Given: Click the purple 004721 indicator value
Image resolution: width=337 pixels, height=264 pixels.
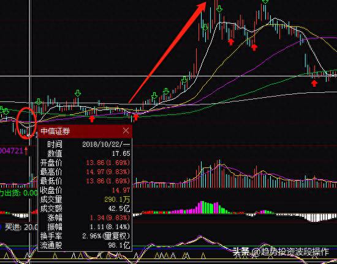Looking at the screenshot, I should point(12,151).
